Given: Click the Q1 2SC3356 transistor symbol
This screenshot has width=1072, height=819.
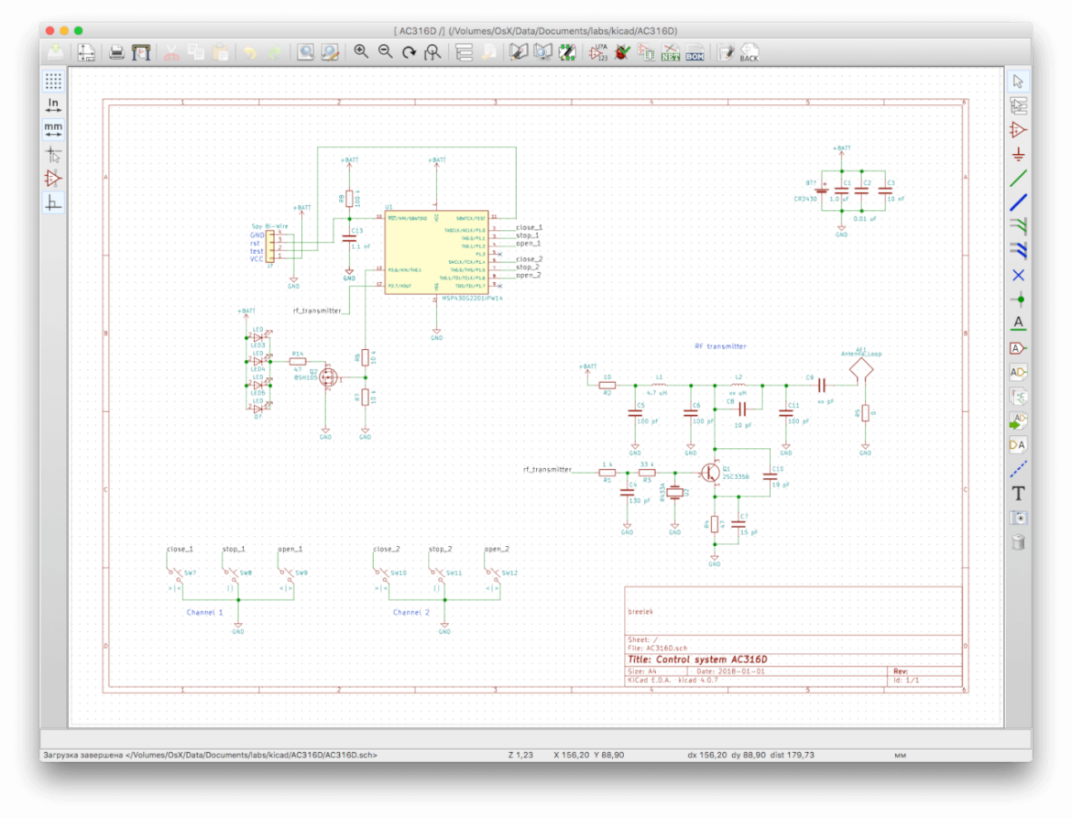Looking at the screenshot, I should [x=711, y=472].
